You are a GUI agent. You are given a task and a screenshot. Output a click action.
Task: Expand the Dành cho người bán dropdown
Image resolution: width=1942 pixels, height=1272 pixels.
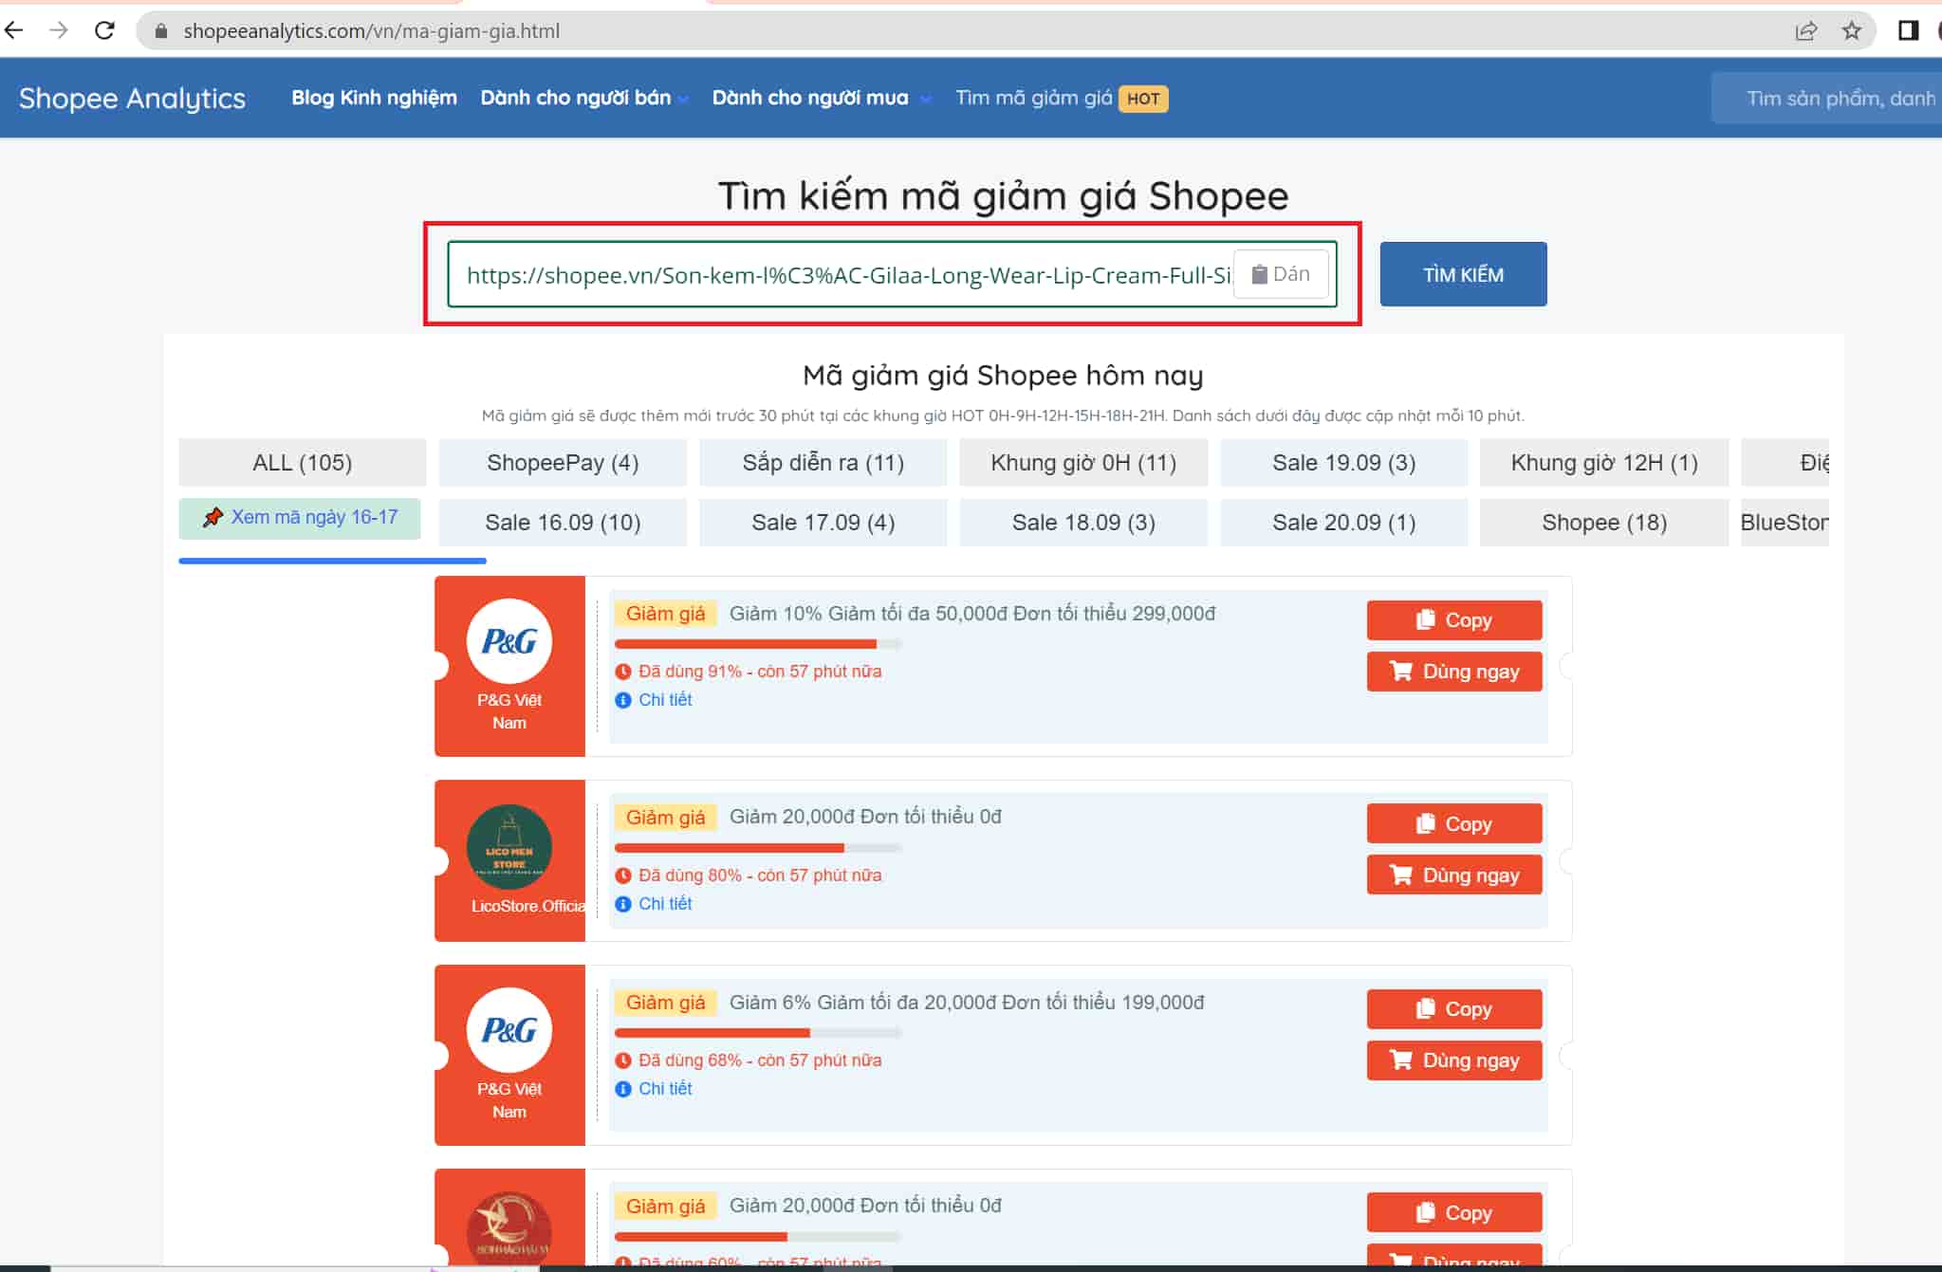point(583,98)
